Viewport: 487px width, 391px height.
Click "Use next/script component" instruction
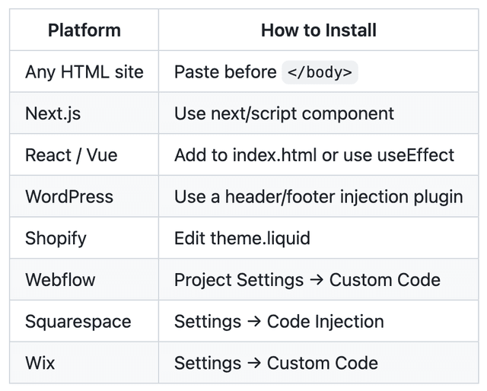coord(284,114)
